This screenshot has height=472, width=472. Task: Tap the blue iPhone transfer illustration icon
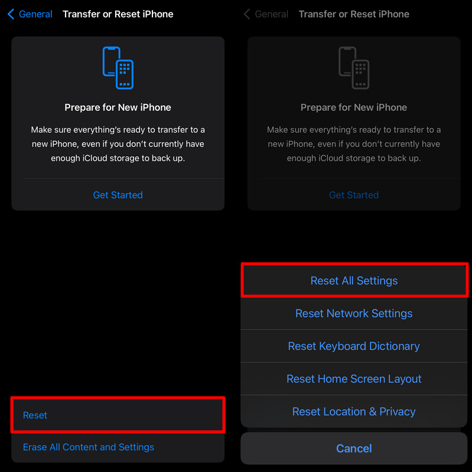tap(118, 68)
